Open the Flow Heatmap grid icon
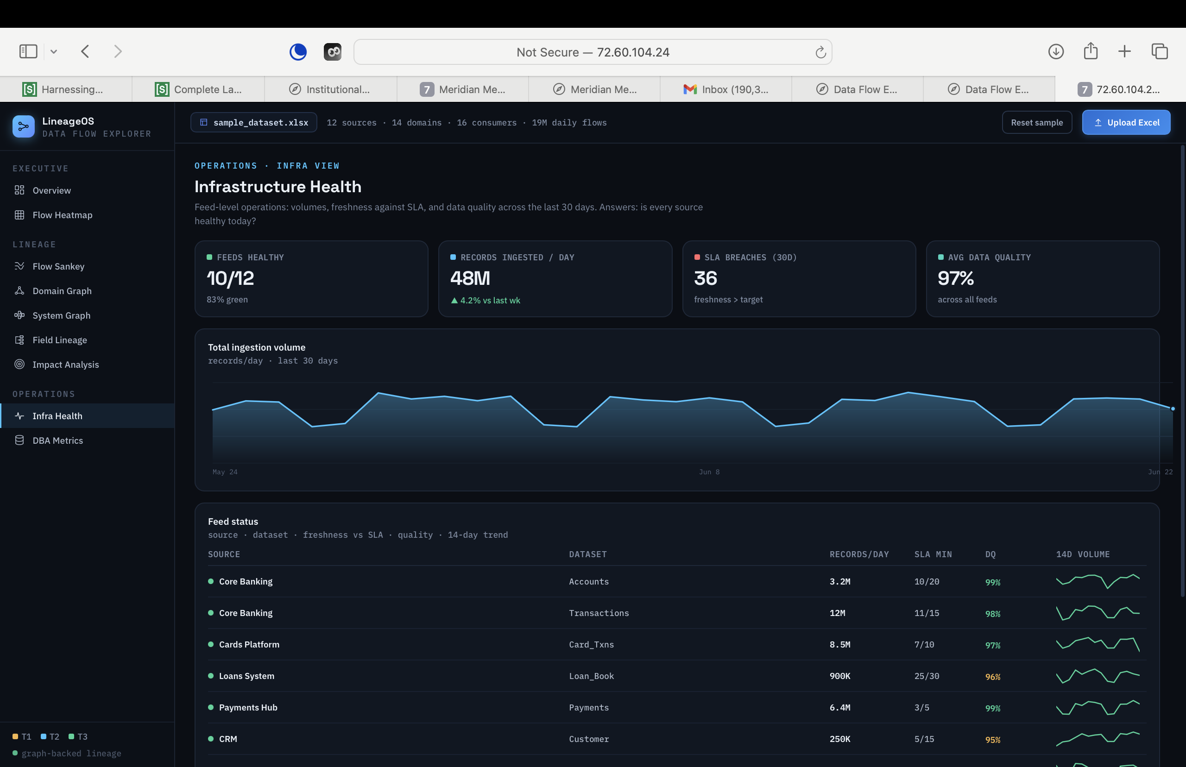1186x767 pixels. 19,214
